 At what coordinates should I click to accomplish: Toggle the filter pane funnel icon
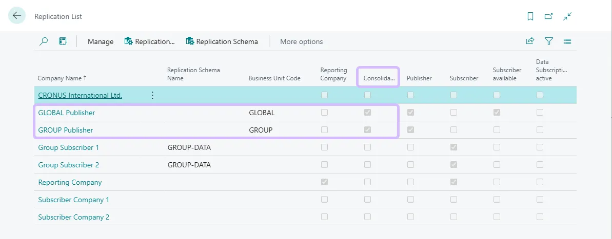(x=549, y=41)
